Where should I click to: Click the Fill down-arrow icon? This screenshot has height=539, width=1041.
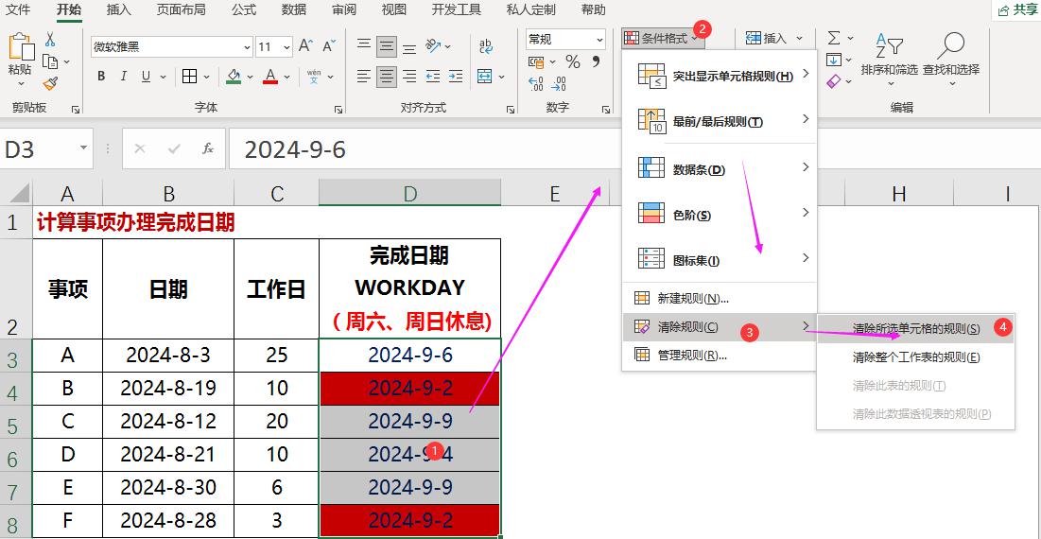pyautogui.click(x=834, y=60)
